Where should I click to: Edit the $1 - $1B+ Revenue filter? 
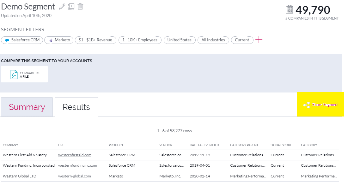click(x=95, y=40)
